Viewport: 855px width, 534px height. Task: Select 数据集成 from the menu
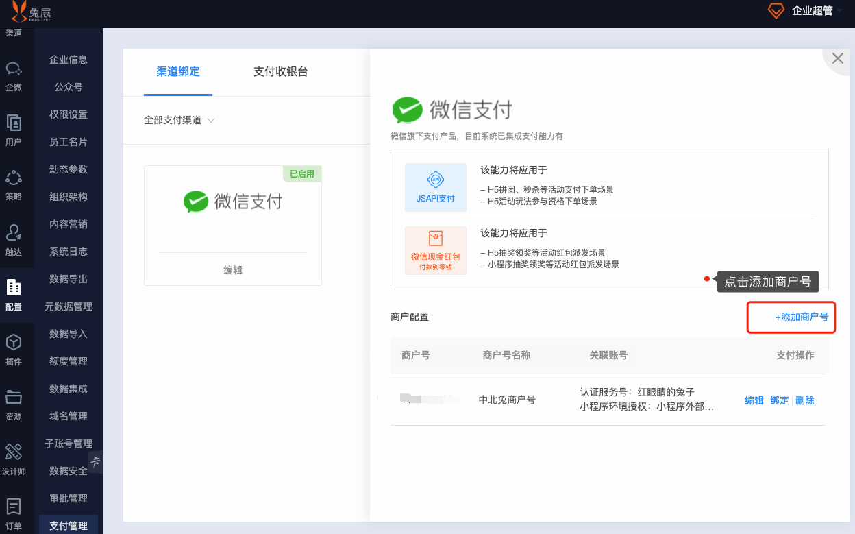tap(69, 389)
